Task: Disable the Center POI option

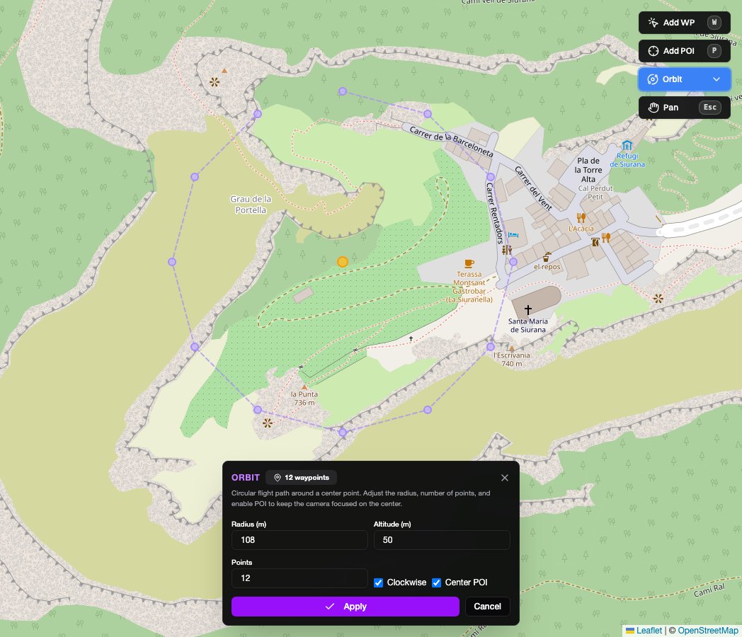Action: click(436, 583)
